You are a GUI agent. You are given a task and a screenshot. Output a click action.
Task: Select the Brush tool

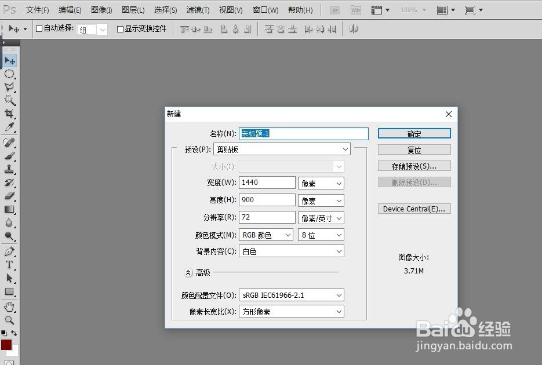point(9,156)
